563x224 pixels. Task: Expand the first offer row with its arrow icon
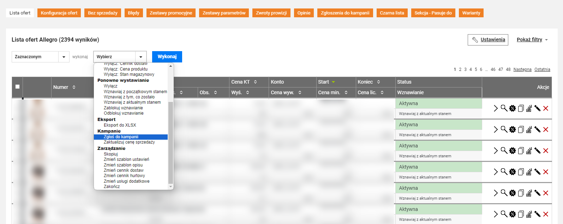pos(496,108)
